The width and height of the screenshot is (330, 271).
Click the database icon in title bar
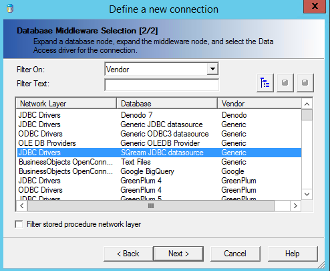pos(10,9)
